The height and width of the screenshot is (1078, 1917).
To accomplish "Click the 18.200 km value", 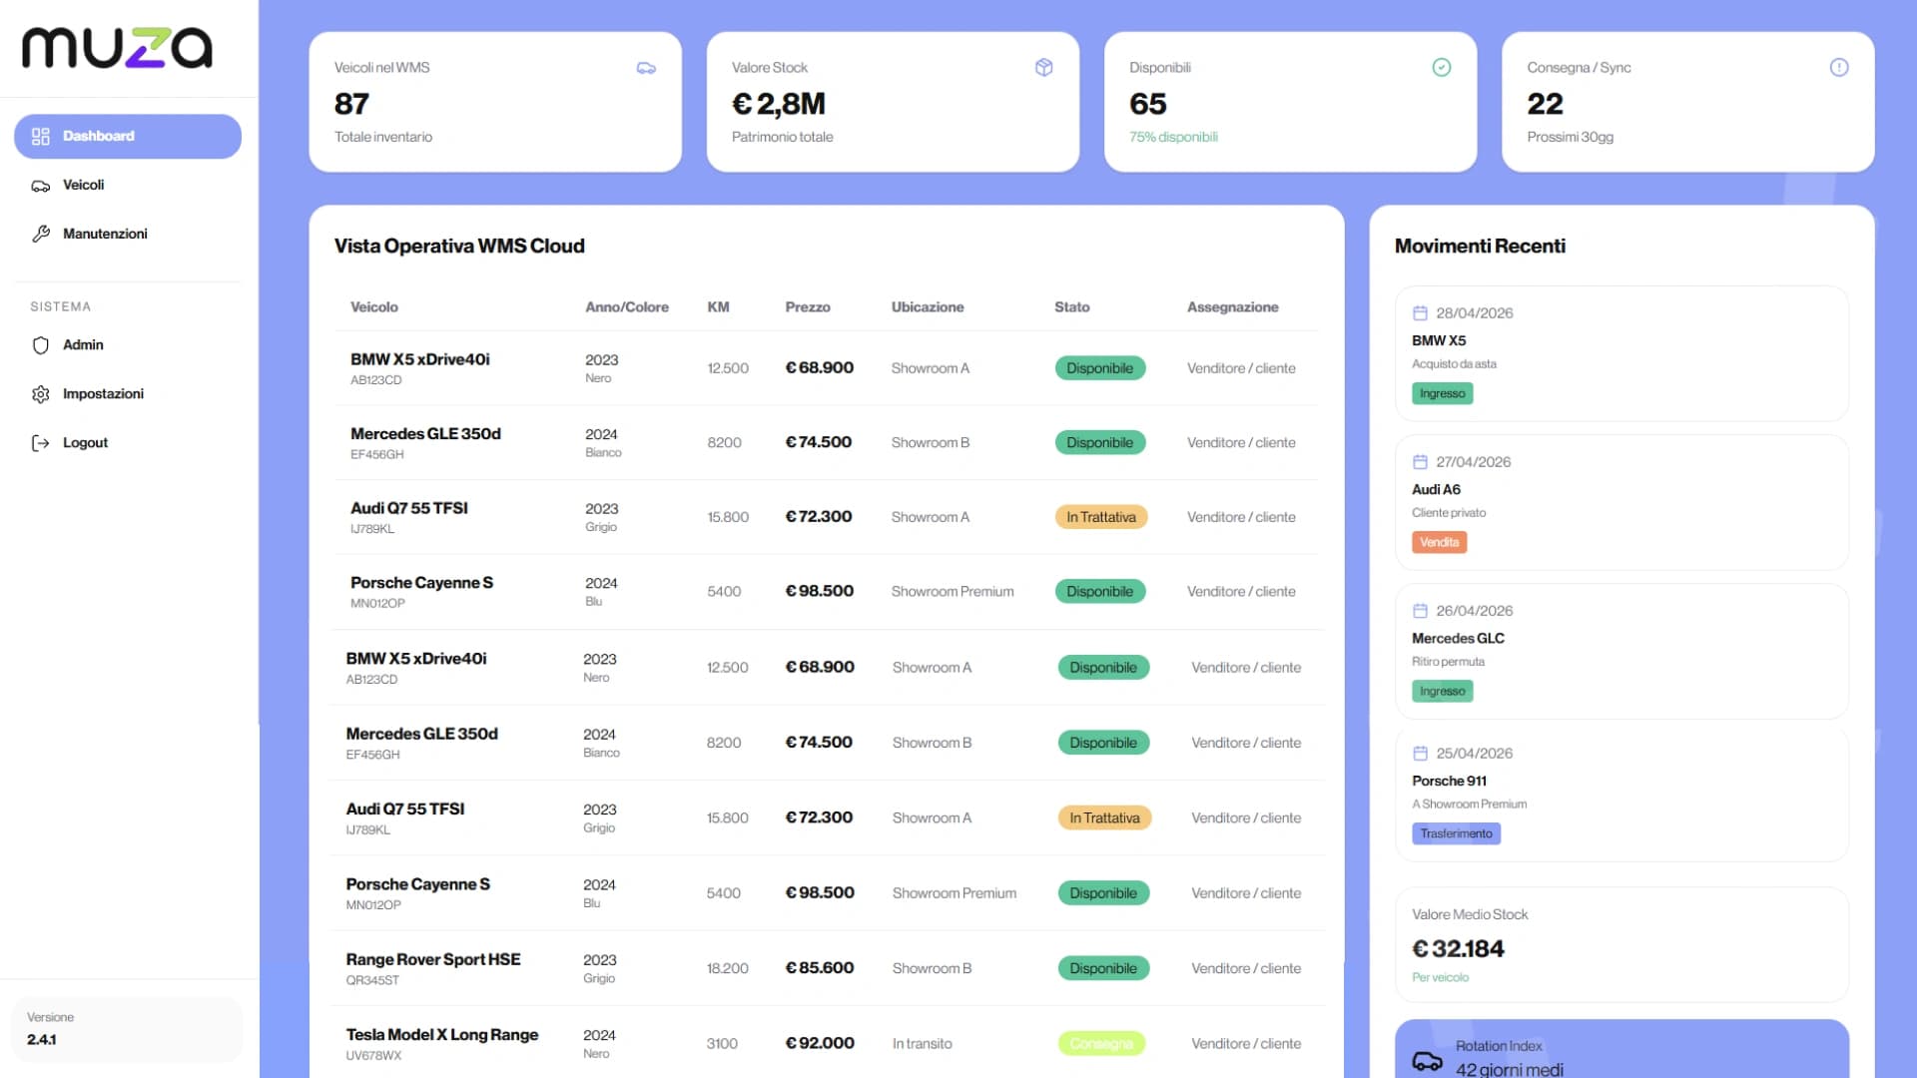I will point(728,968).
